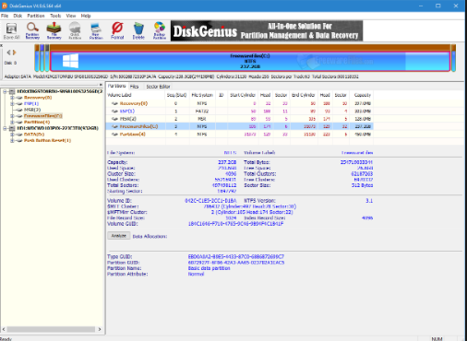The image size is (467, 341).
Task: Open the Tools menu
Action: pos(55,16)
